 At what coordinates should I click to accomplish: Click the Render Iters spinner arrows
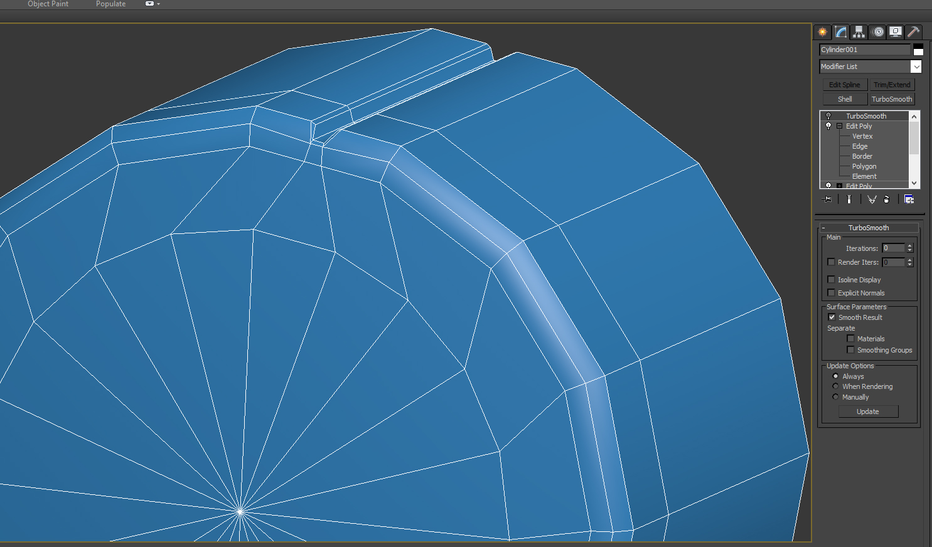(909, 262)
